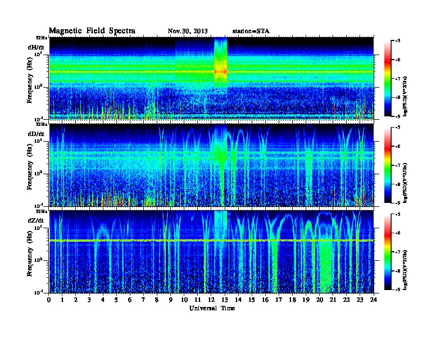Click hour 24 on the time axis
The height and width of the screenshot is (344, 445).
[x=374, y=300]
